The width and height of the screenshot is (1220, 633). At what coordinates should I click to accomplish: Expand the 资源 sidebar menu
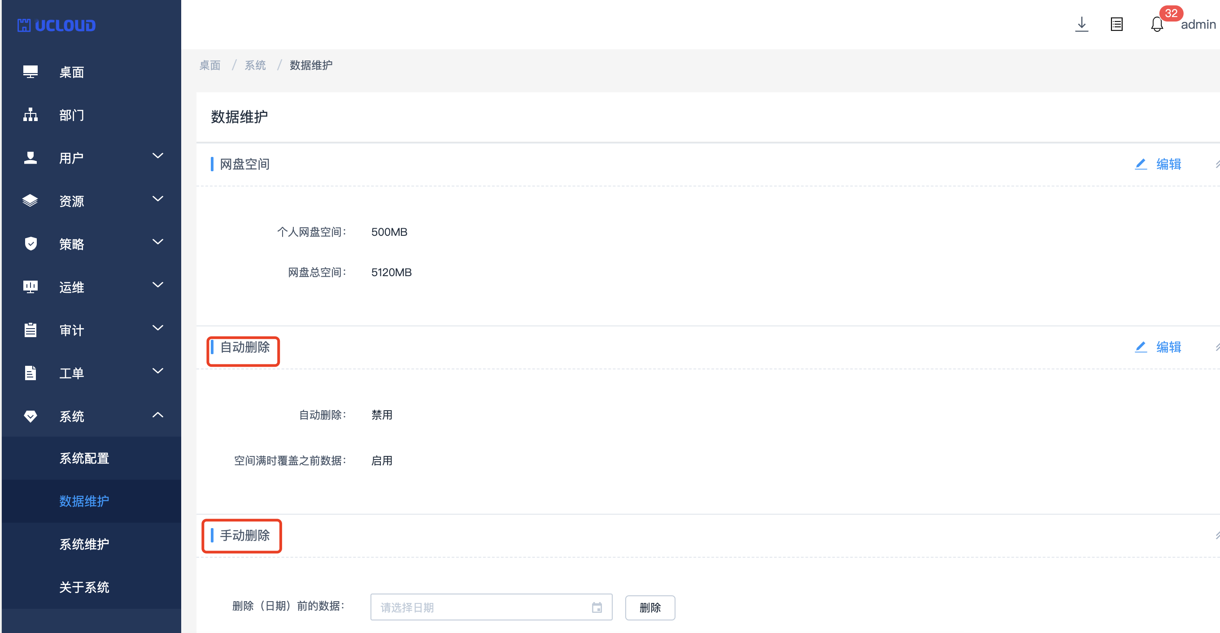(x=157, y=199)
